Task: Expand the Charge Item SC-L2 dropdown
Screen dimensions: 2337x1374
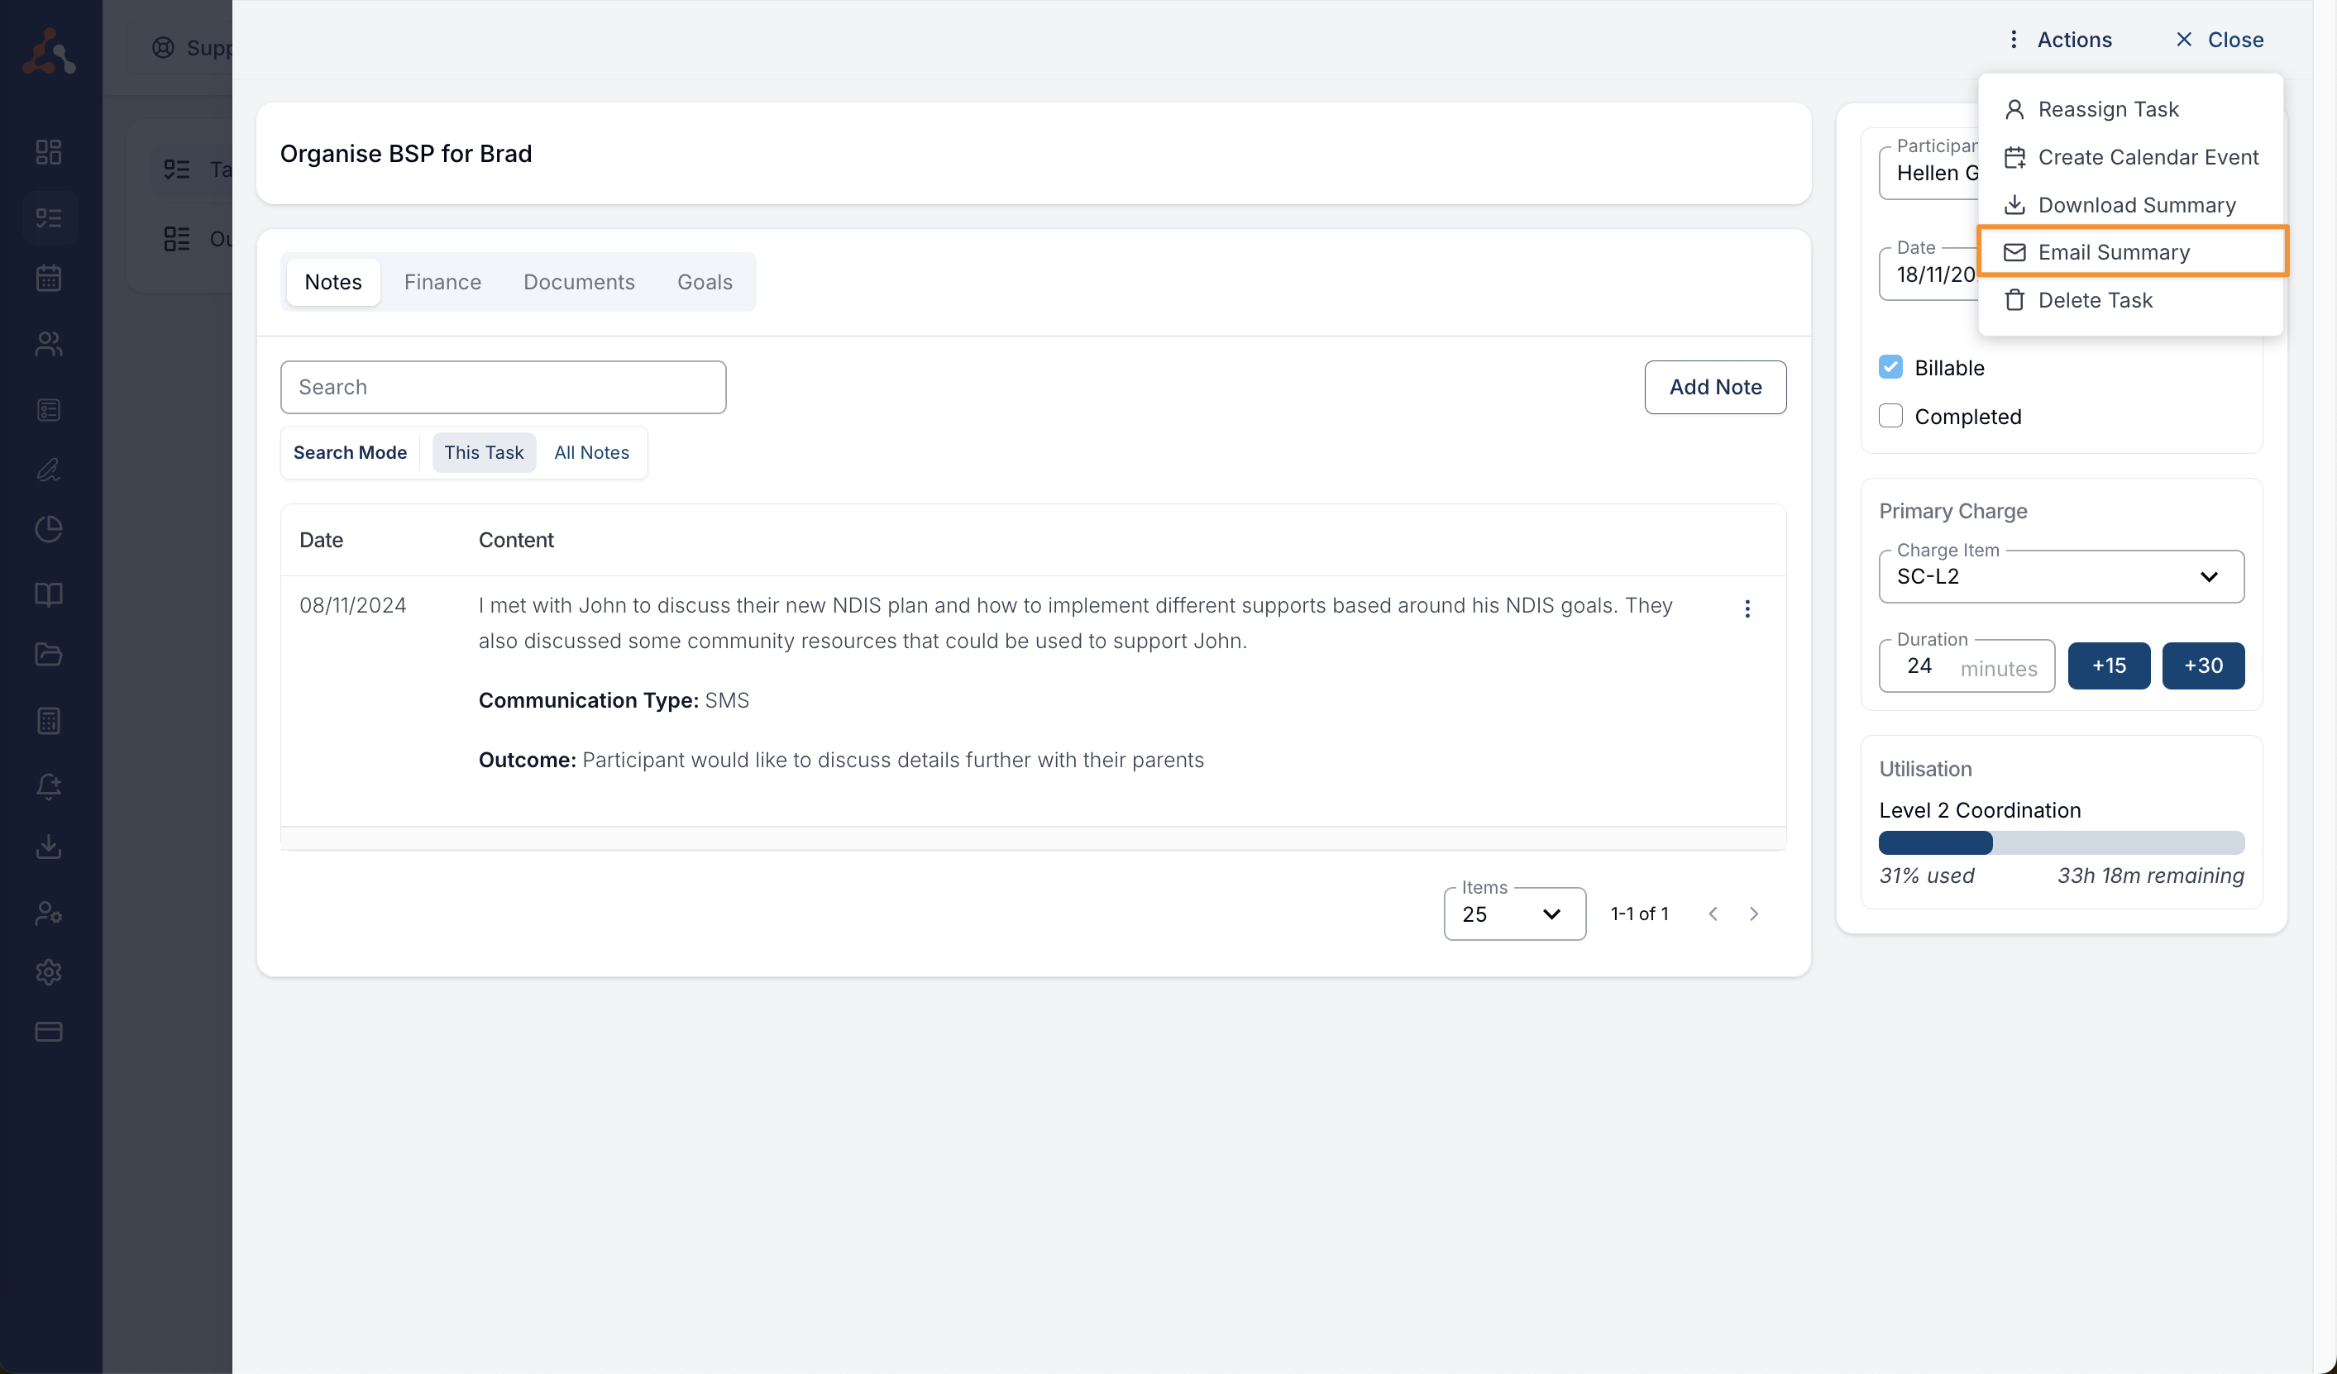Action: click(x=2061, y=577)
